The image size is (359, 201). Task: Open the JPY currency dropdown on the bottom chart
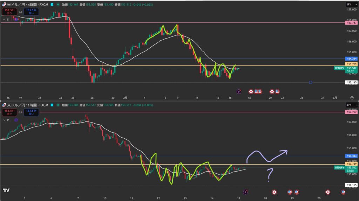(x=348, y=105)
